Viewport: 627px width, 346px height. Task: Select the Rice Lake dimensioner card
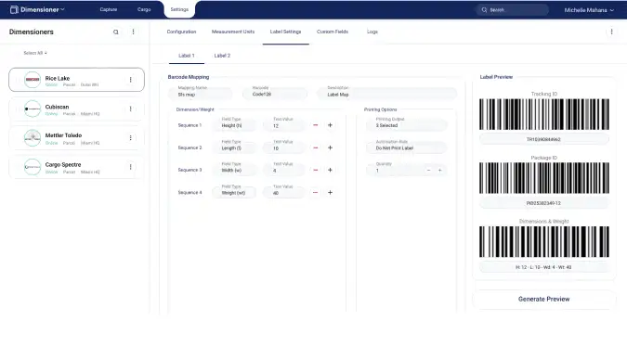click(x=76, y=80)
